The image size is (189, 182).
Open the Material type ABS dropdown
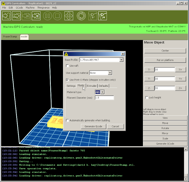[x=102, y=92]
